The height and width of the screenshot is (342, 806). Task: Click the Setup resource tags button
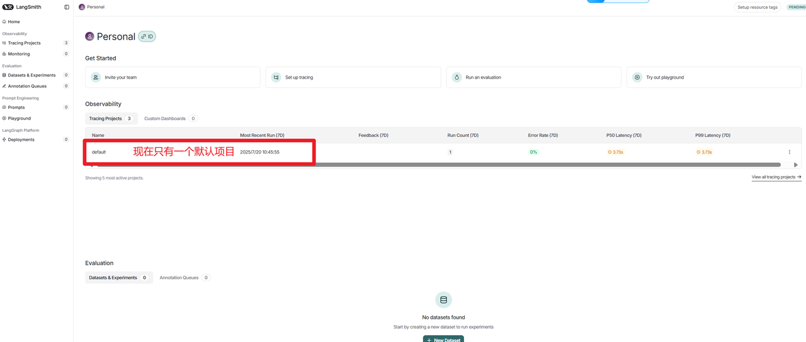(x=758, y=7)
